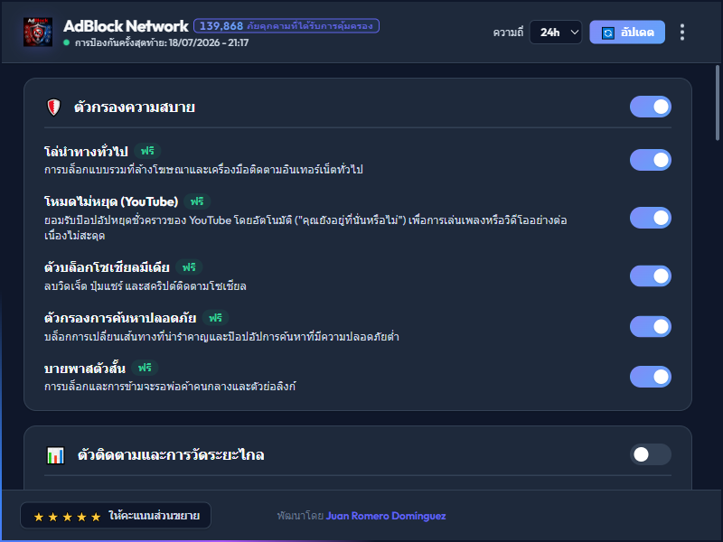
Task: Toggle the ตัวบล็อกโซเชียลมีเดีย switch
Action: tap(650, 276)
